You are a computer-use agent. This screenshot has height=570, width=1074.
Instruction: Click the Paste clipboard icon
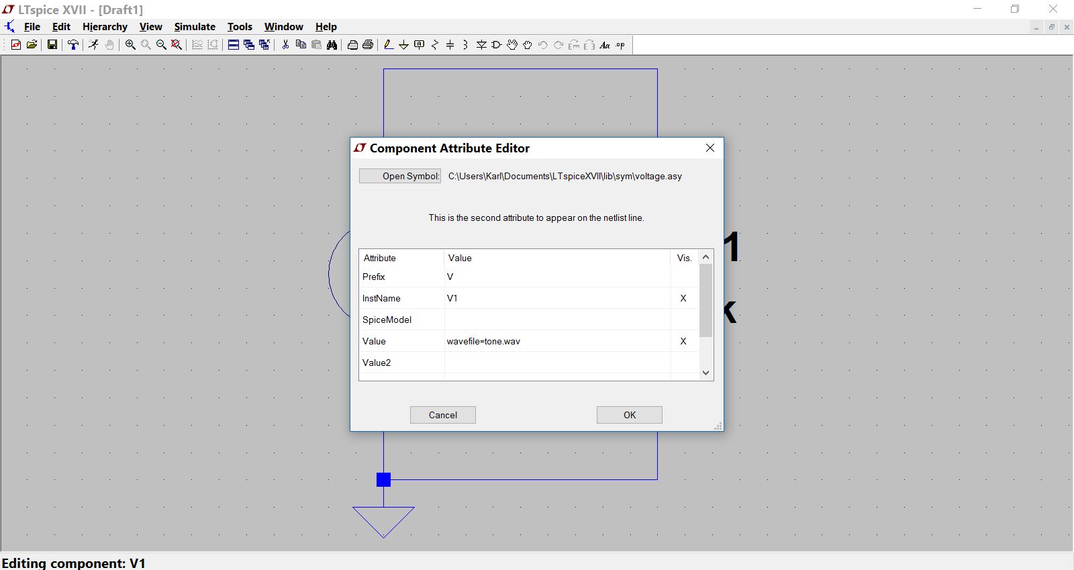[316, 45]
